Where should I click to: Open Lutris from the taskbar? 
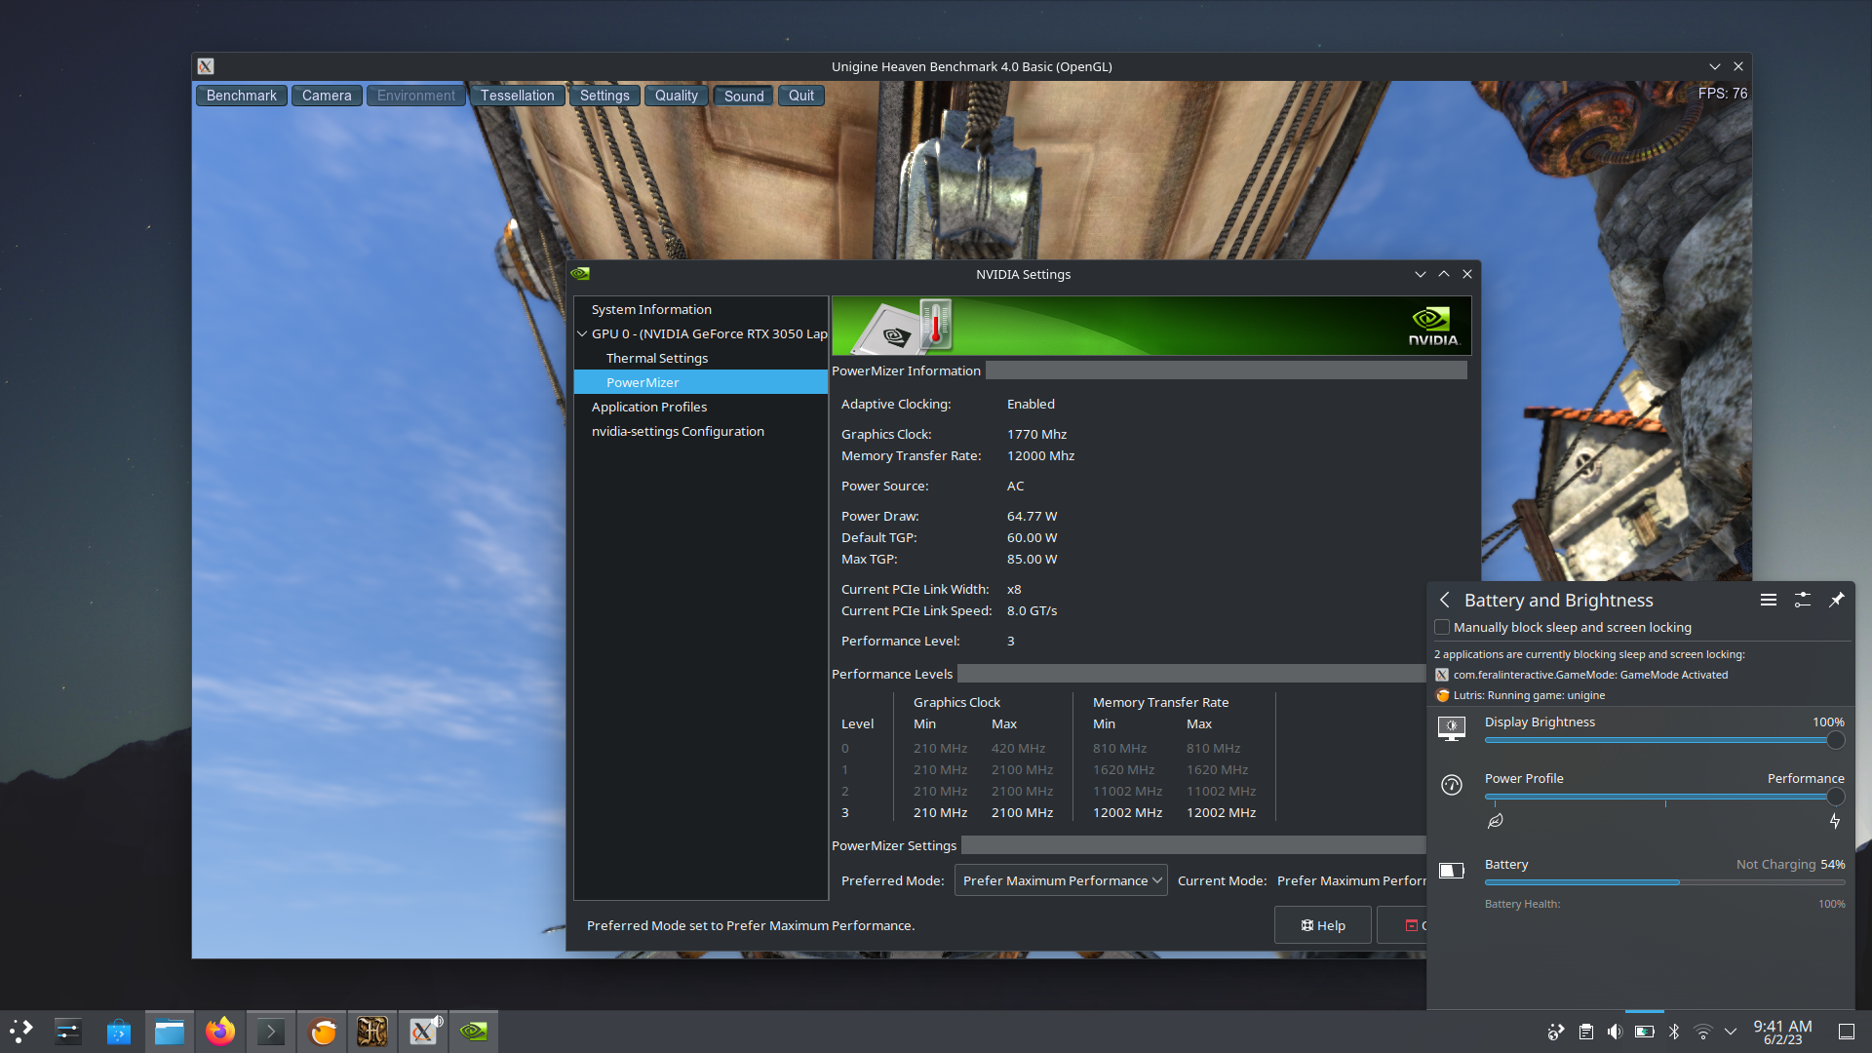322,1031
